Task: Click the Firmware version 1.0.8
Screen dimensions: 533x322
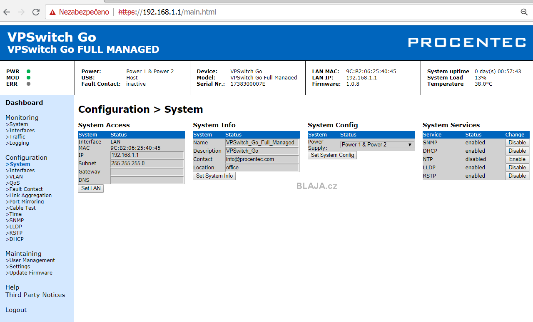Action: point(352,84)
